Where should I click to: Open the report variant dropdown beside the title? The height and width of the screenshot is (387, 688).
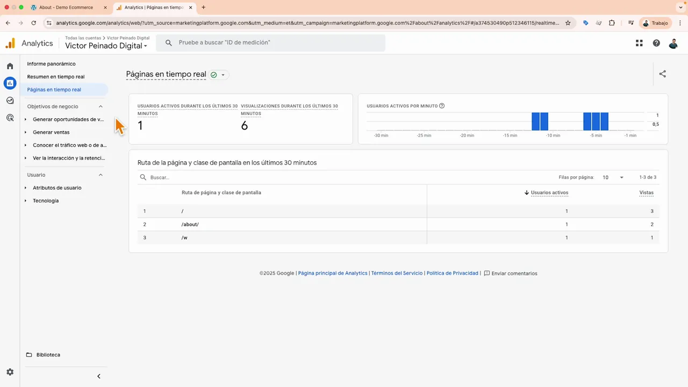(x=223, y=75)
